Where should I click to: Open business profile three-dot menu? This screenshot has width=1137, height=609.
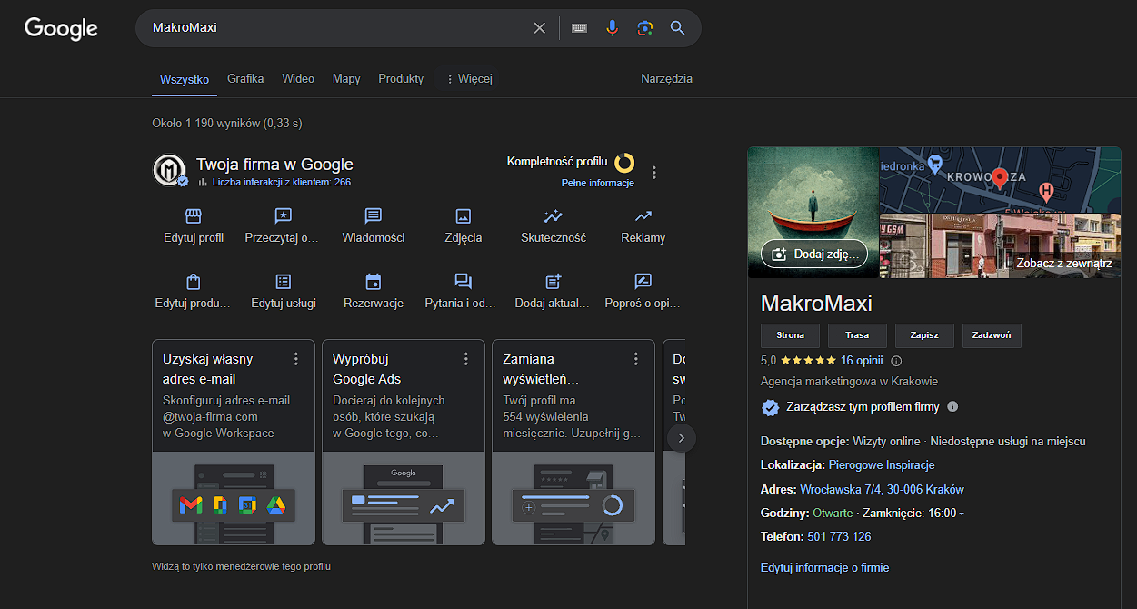coord(653,172)
